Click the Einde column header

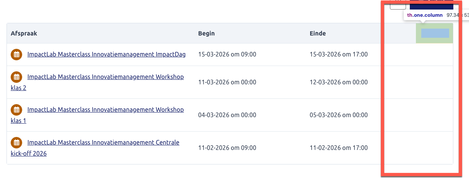pyautogui.click(x=317, y=33)
